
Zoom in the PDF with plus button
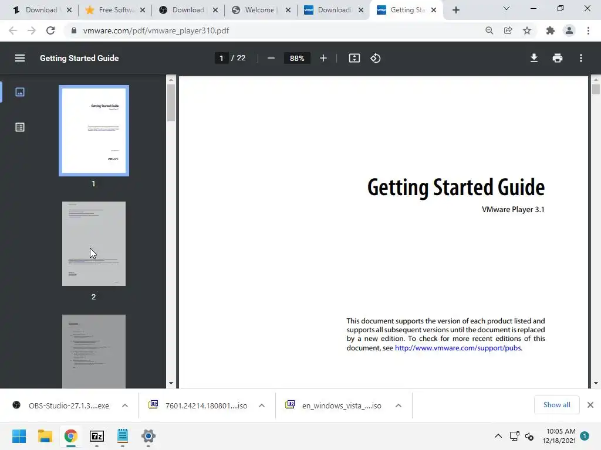point(323,58)
